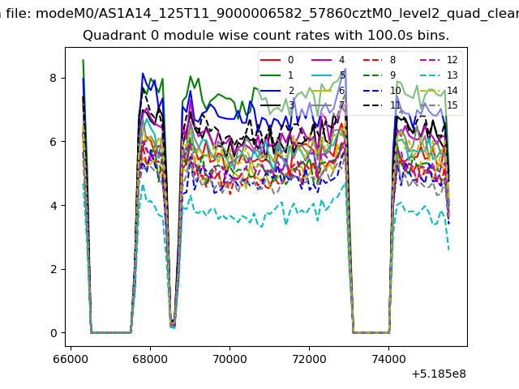The image size is (519, 389).
Task: Click the dashed gray legend entry 15
Action: point(439,105)
